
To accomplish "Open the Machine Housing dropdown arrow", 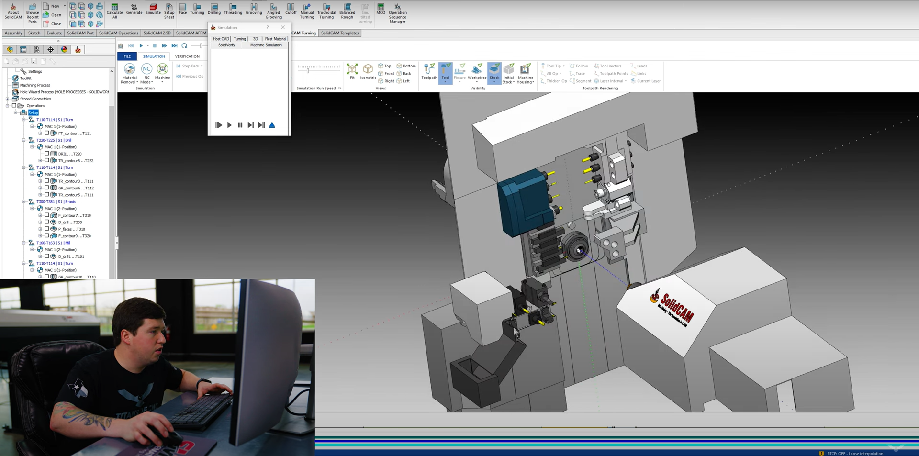I will pos(533,82).
